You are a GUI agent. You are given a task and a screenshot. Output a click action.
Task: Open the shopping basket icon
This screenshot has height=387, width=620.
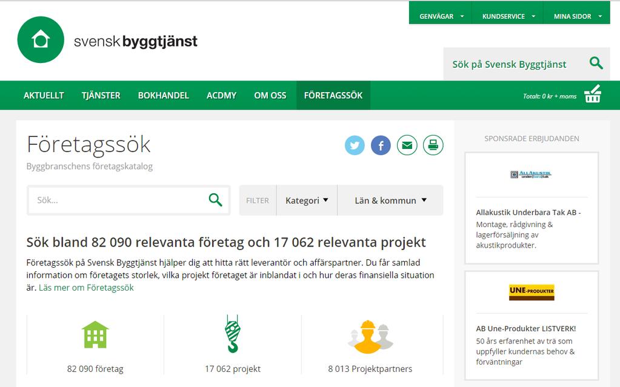click(x=593, y=94)
